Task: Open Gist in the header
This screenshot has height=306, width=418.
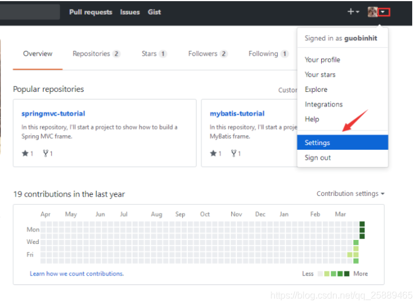Action: point(154,12)
